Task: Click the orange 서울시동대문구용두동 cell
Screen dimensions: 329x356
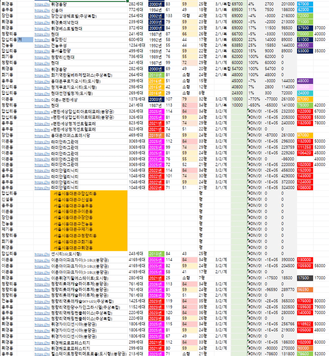Action: (89, 206)
